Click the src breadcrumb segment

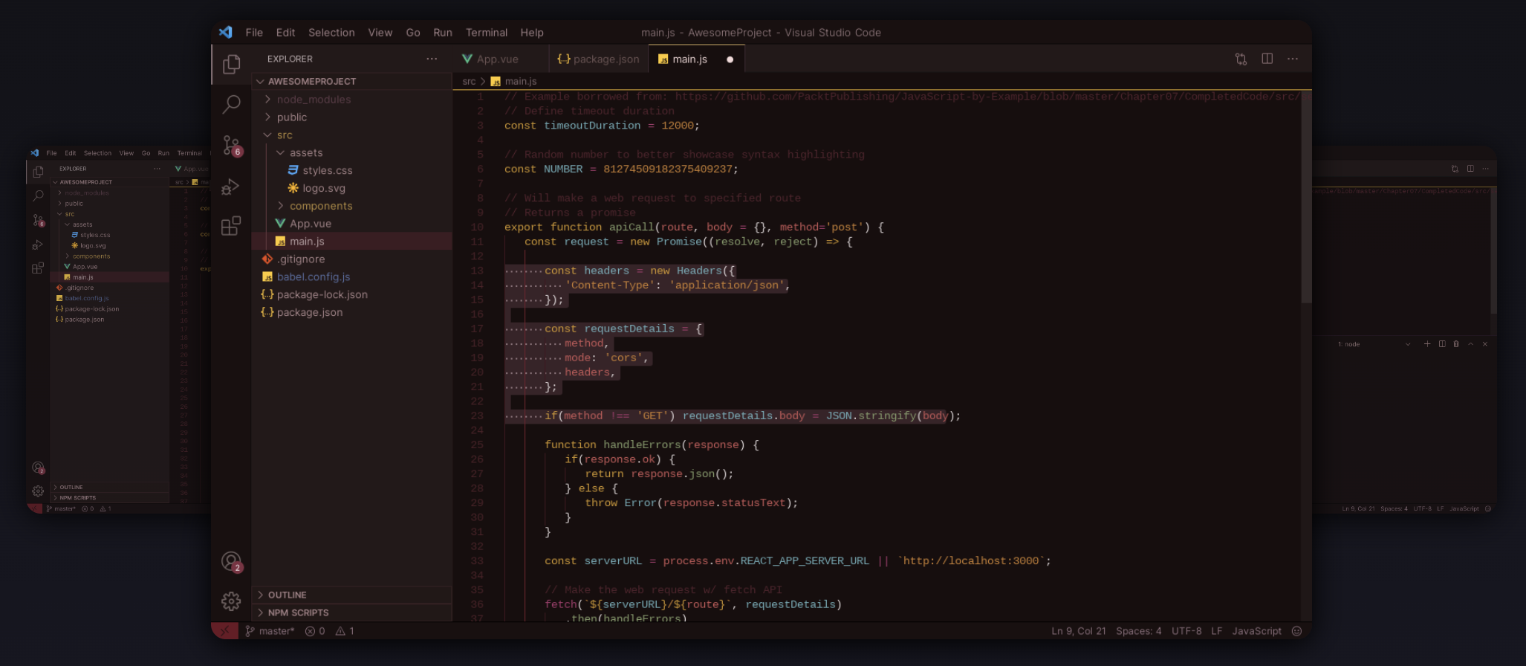(469, 82)
